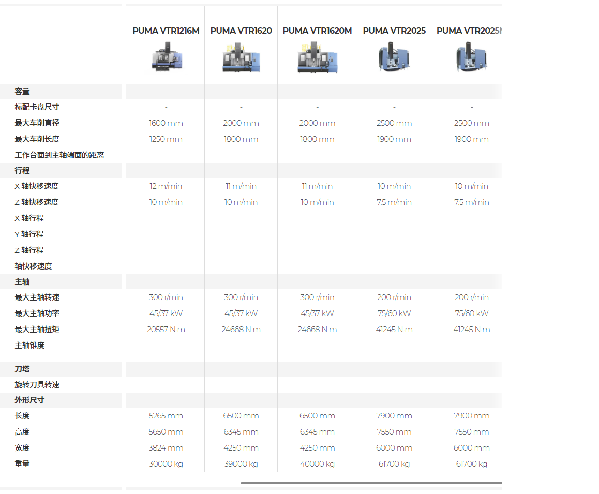Click the 1600 mm turning diameter value

pos(166,123)
